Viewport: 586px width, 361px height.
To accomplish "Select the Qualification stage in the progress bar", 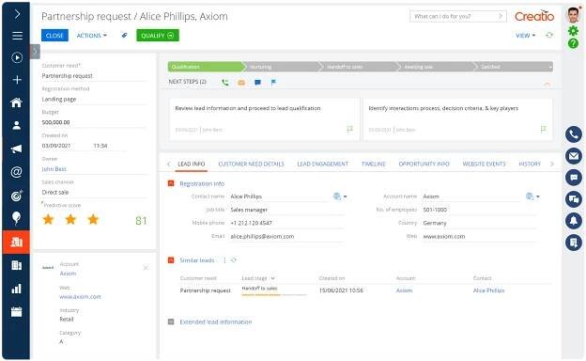I will pos(206,67).
